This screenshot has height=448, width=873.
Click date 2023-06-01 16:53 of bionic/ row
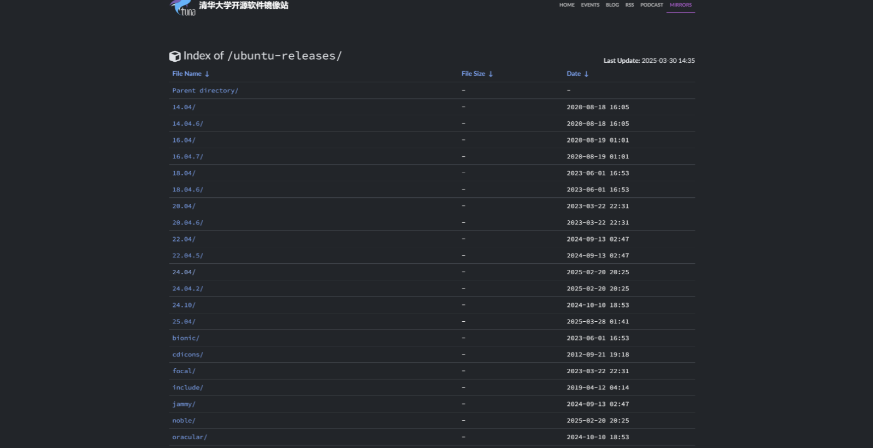tap(598, 338)
